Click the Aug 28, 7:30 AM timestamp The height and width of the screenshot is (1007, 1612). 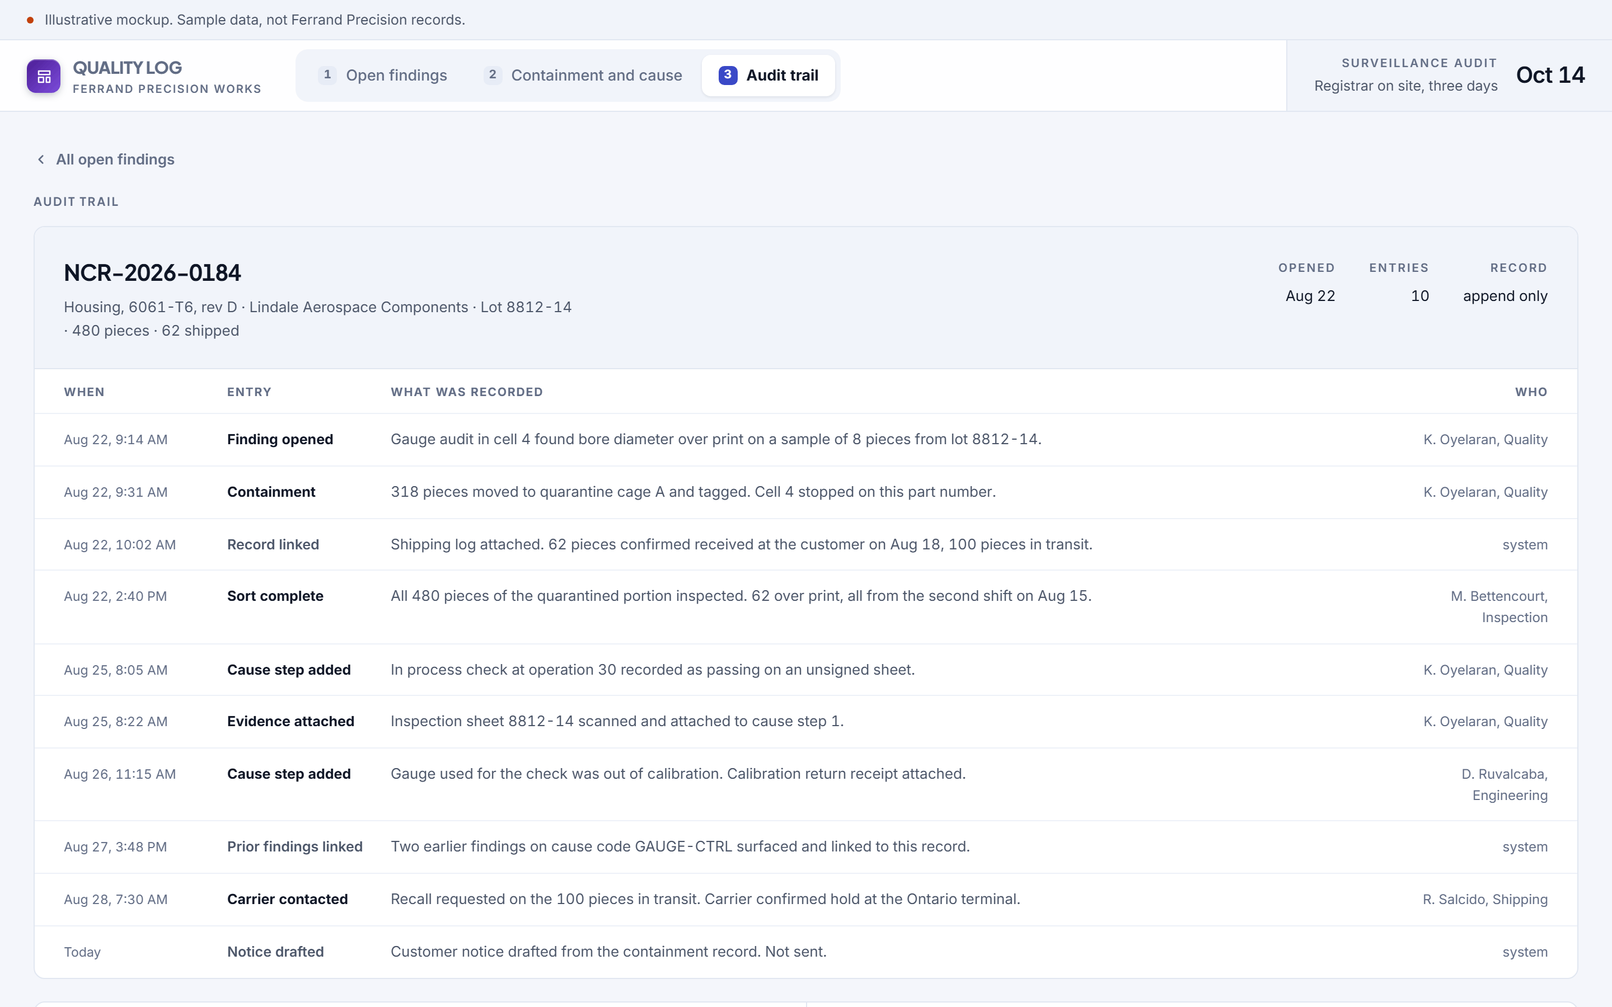tap(116, 899)
